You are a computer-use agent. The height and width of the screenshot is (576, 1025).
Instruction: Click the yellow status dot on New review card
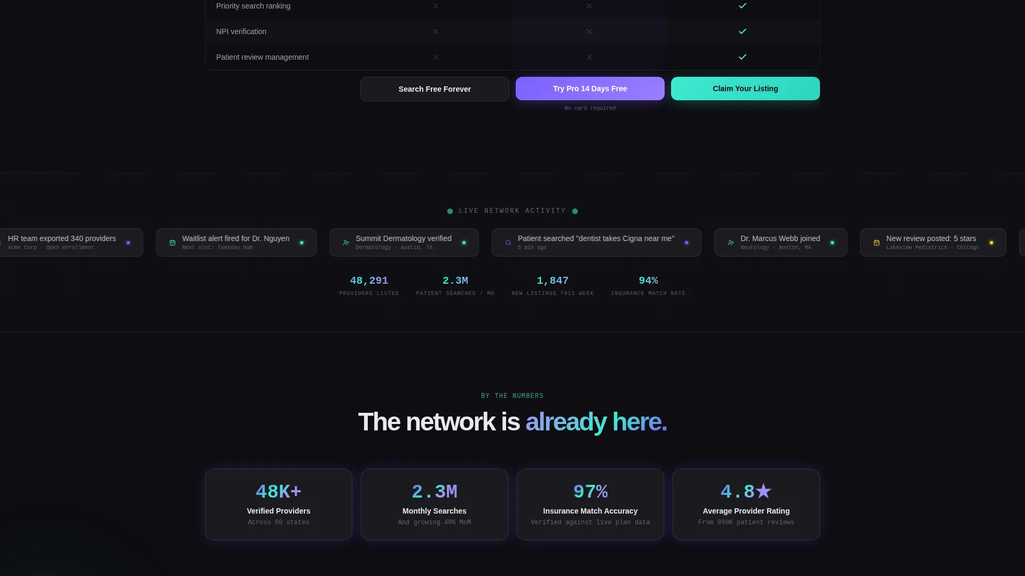click(991, 243)
